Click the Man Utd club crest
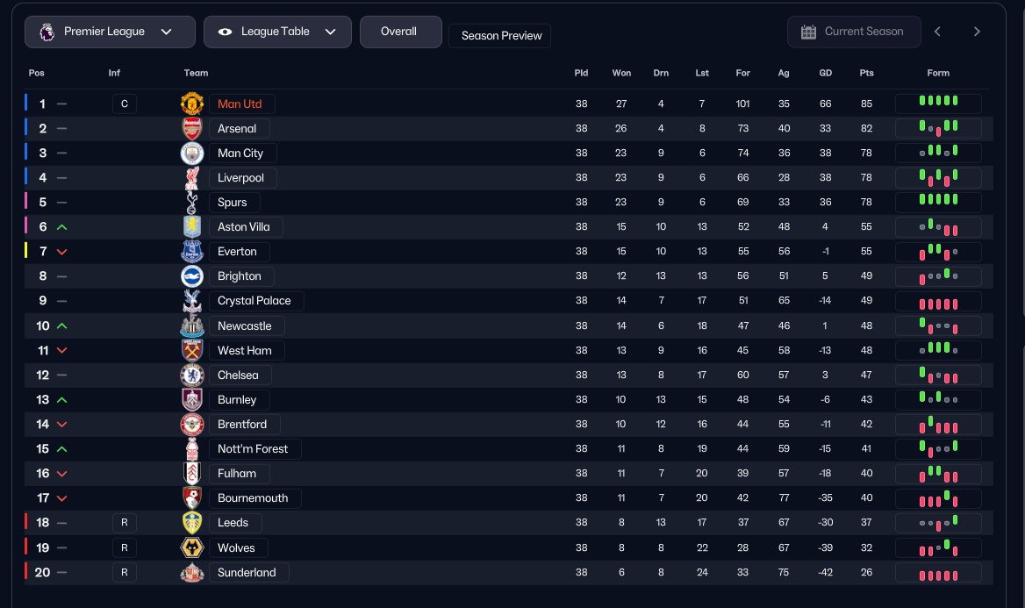 [x=191, y=104]
